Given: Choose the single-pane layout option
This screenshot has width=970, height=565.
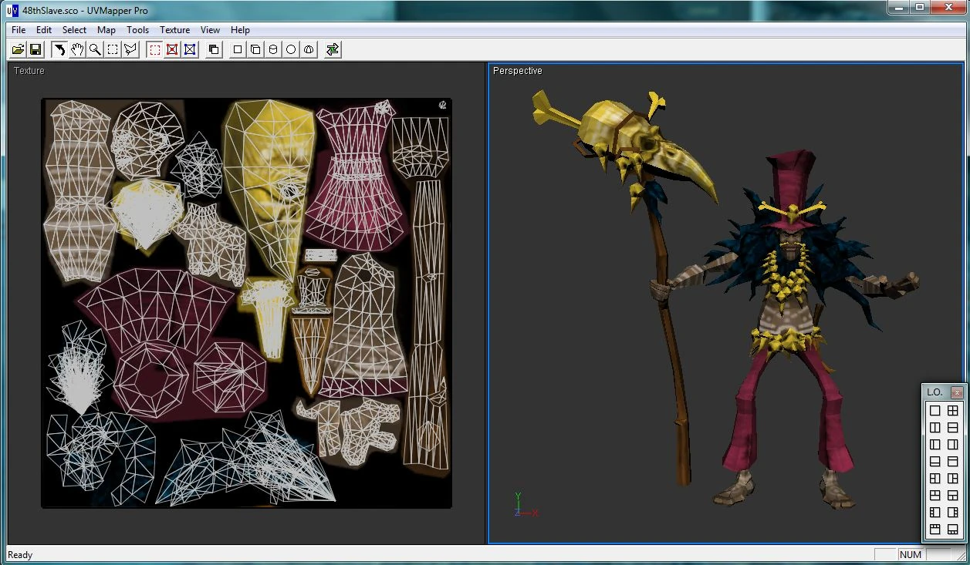Looking at the screenshot, I should point(935,411).
